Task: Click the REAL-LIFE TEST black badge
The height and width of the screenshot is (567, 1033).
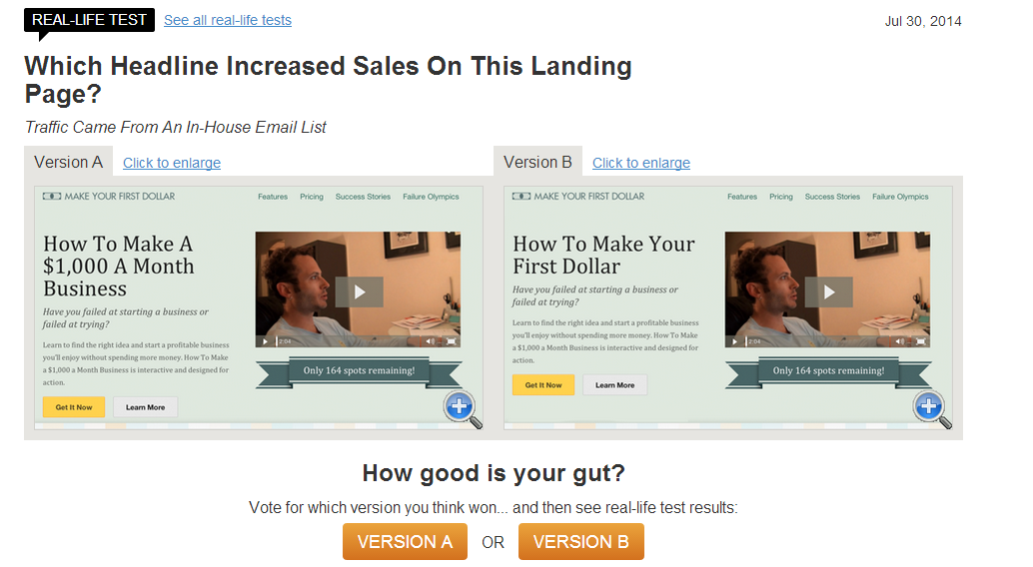Action: (89, 20)
